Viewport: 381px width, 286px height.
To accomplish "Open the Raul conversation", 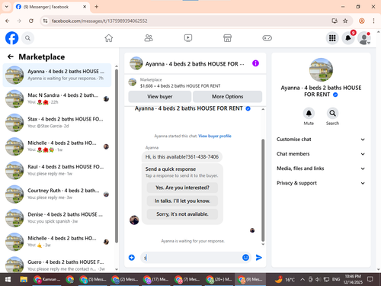I will pos(57,170).
